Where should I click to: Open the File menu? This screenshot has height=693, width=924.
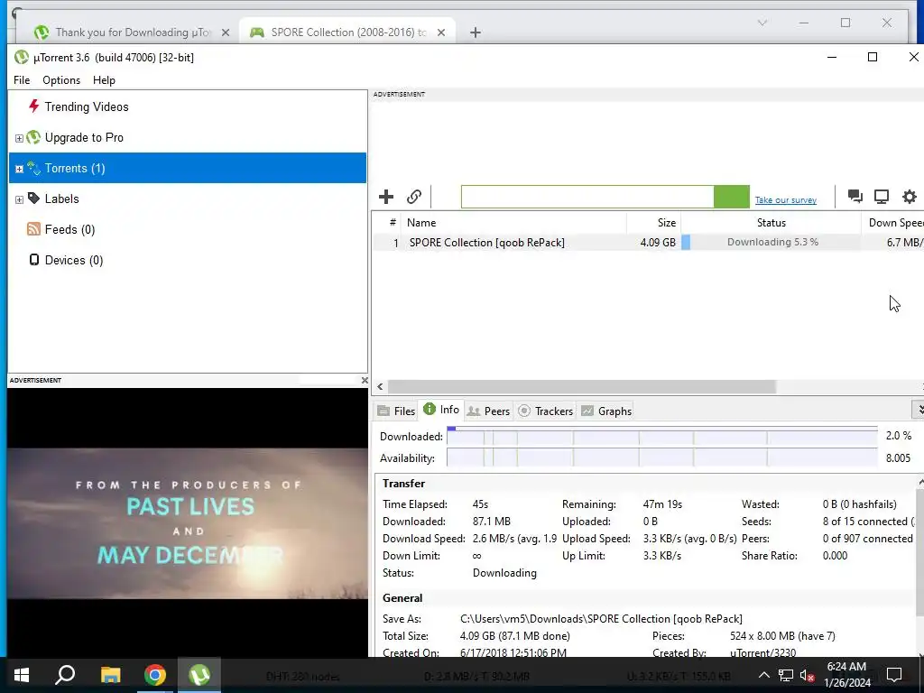pos(22,80)
